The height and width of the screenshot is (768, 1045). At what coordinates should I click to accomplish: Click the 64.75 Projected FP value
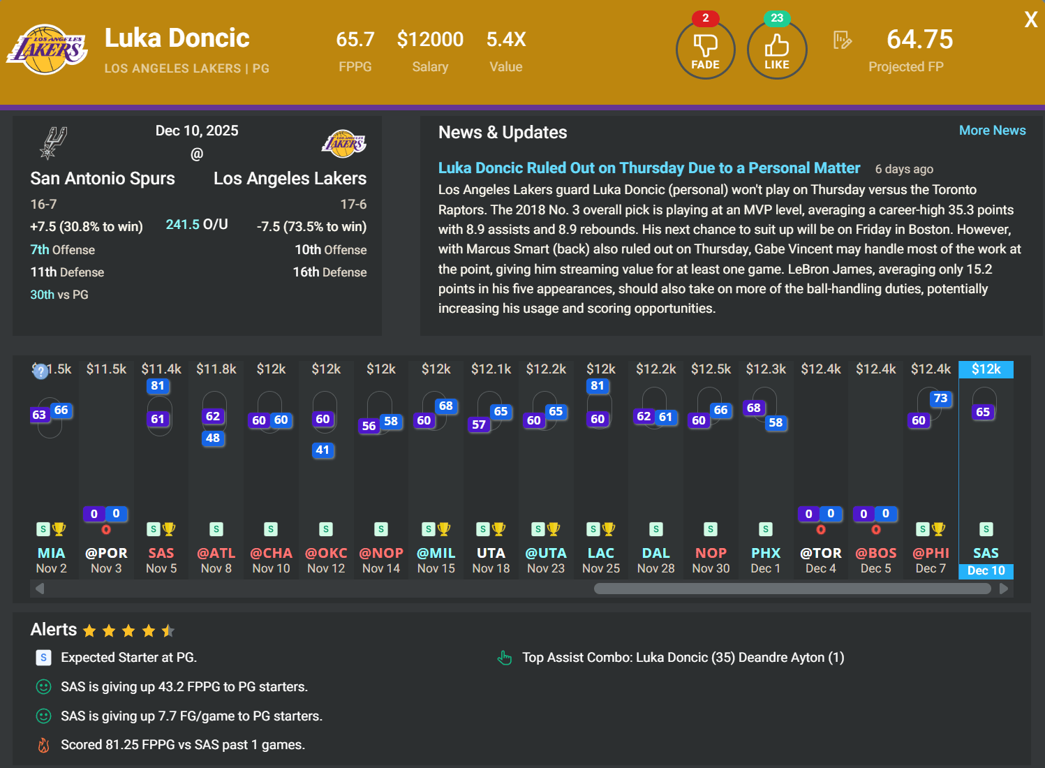(919, 39)
